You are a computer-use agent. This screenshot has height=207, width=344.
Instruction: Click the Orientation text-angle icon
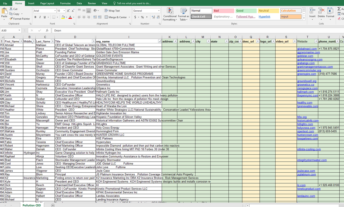[x=95, y=11]
